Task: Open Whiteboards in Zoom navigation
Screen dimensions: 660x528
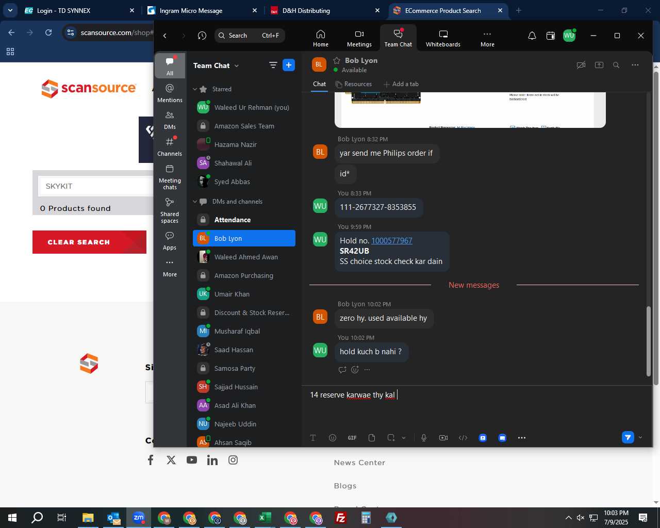Action: click(443, 38)
